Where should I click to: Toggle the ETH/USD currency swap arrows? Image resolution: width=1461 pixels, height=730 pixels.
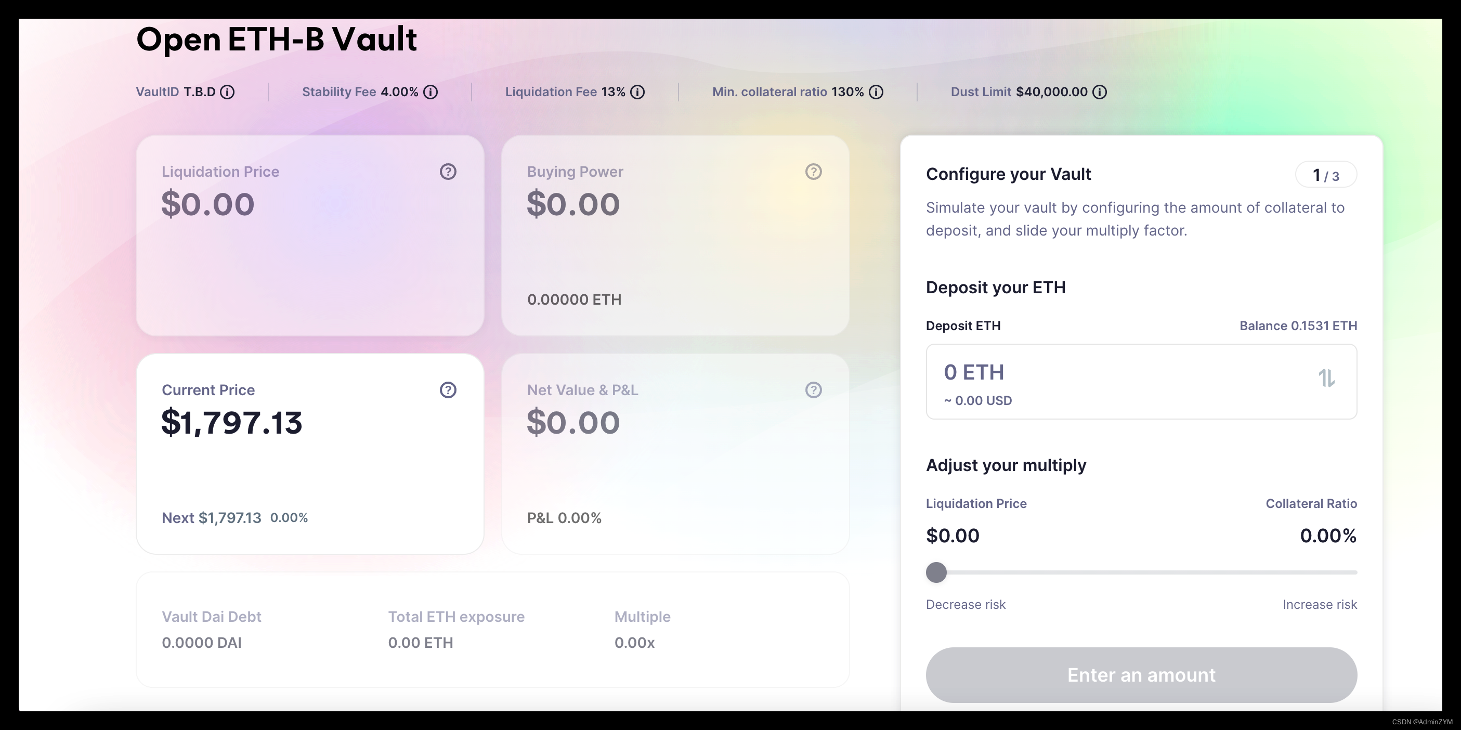click(x=1326, y=379)
